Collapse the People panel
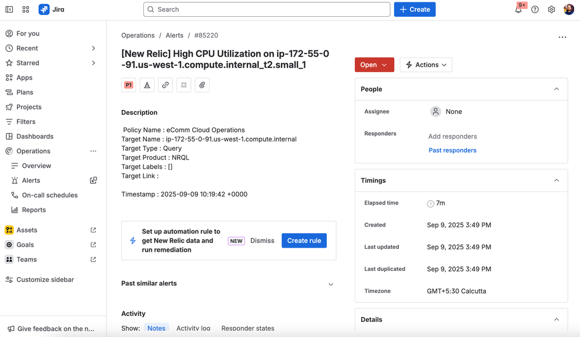The image size is (580, 337). (556, 89)
